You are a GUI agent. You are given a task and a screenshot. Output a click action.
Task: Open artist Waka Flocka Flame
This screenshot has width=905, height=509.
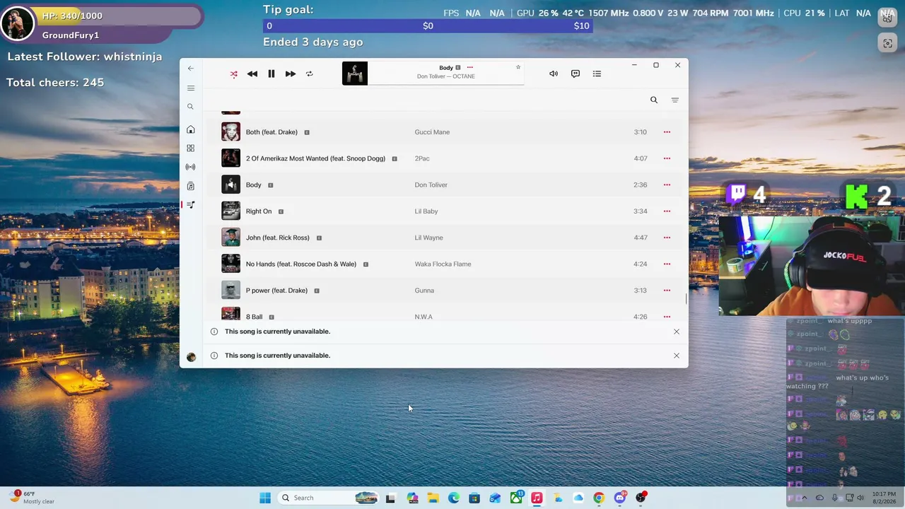click(x=443, y=264)
